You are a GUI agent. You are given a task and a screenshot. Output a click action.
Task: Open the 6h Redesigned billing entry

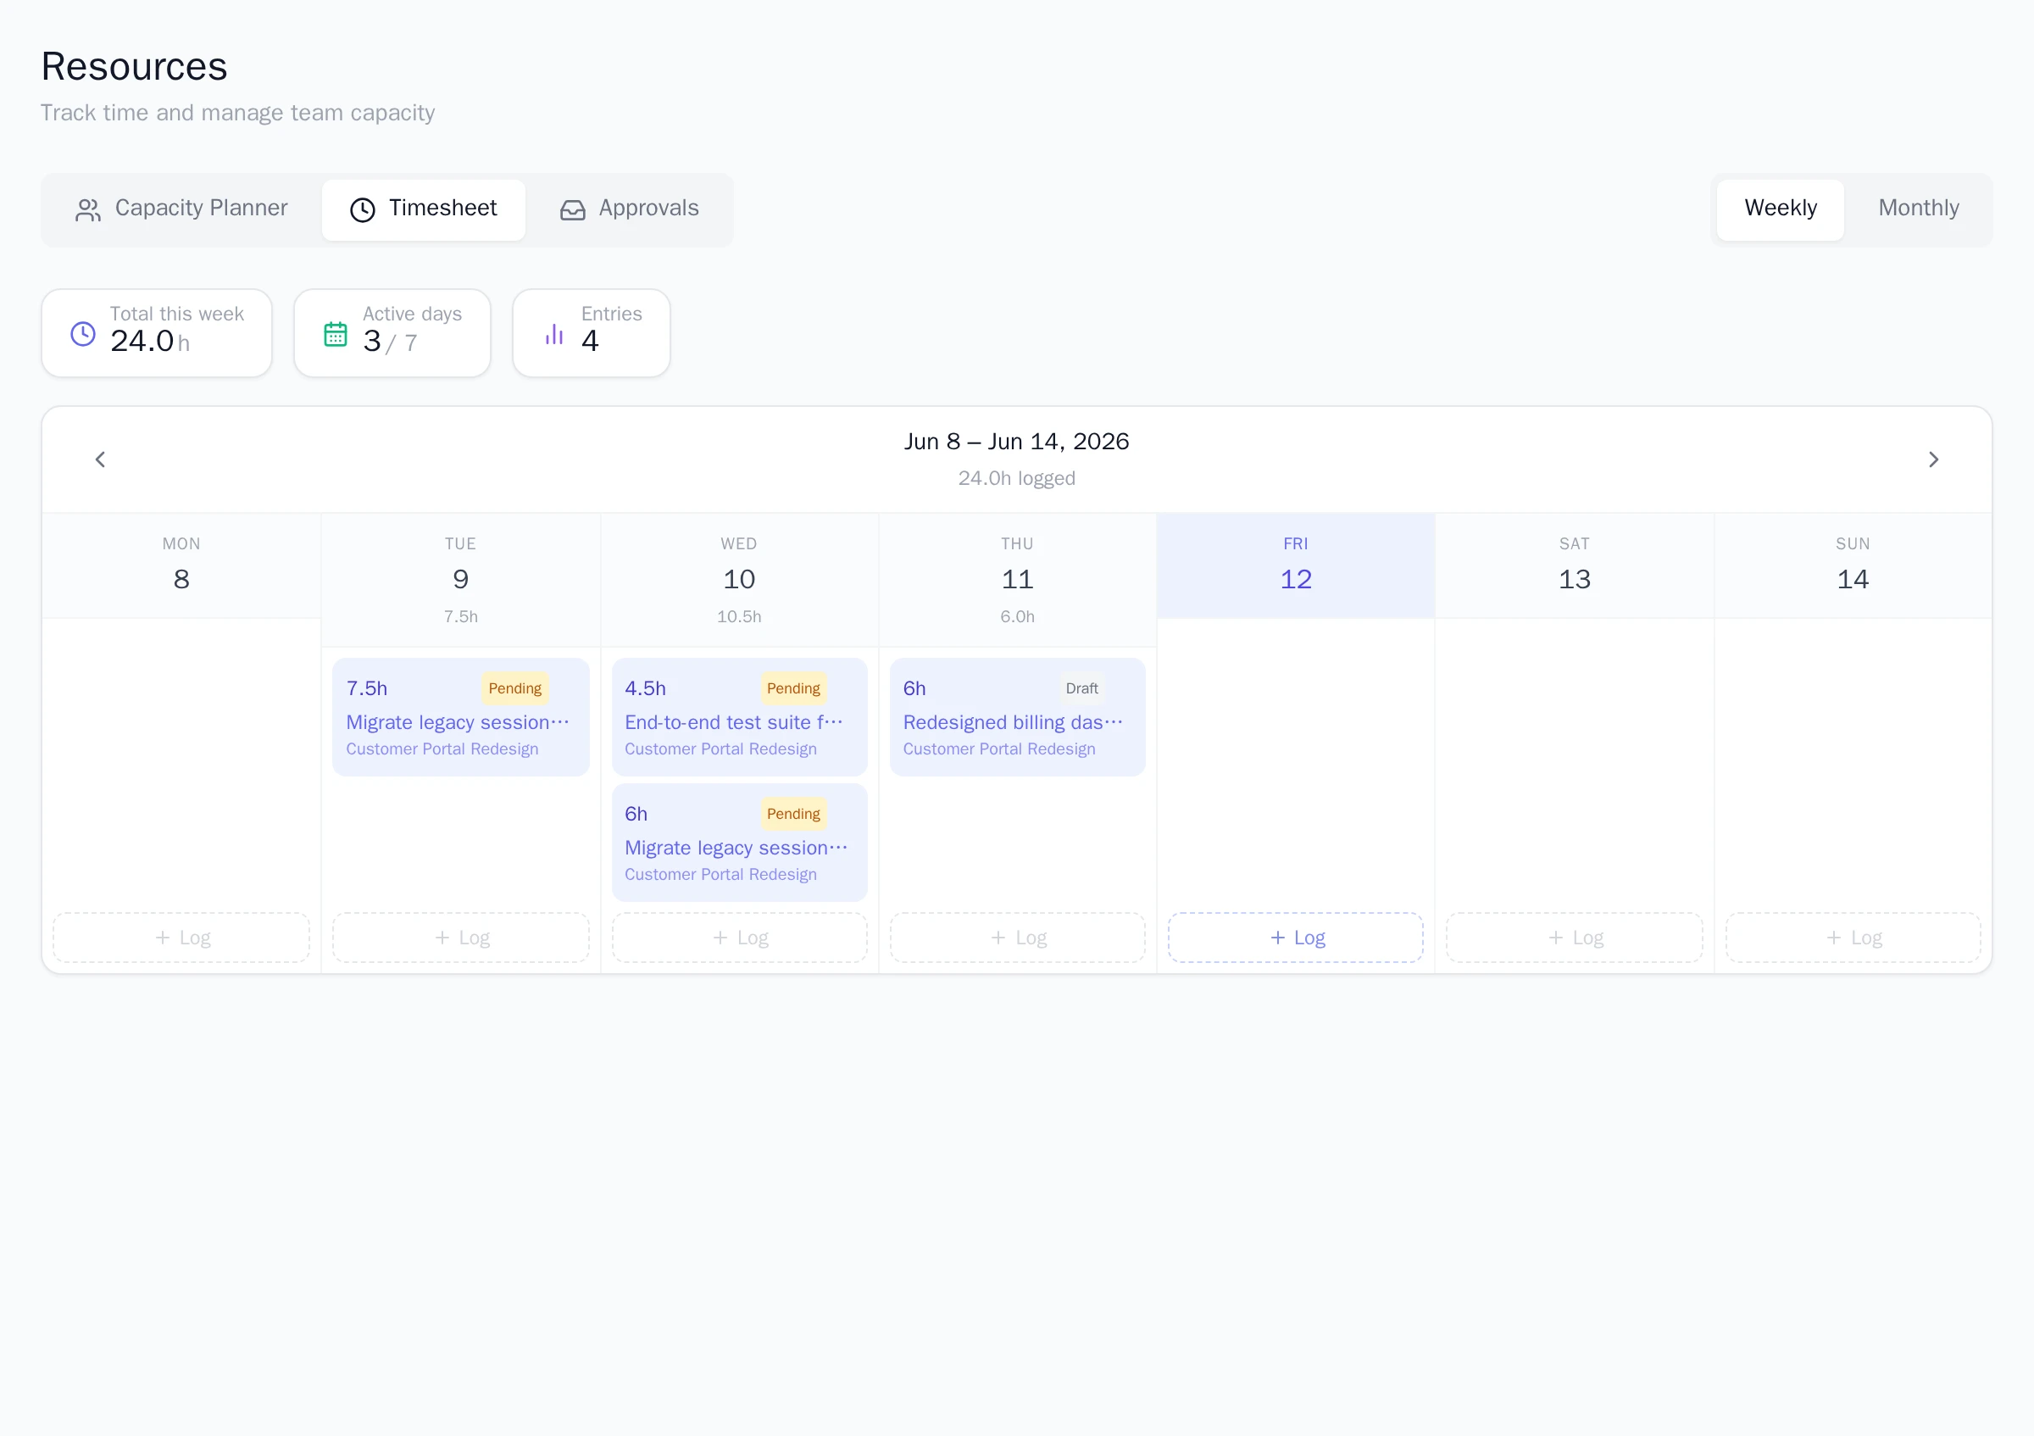click(x=1018, y=716)
